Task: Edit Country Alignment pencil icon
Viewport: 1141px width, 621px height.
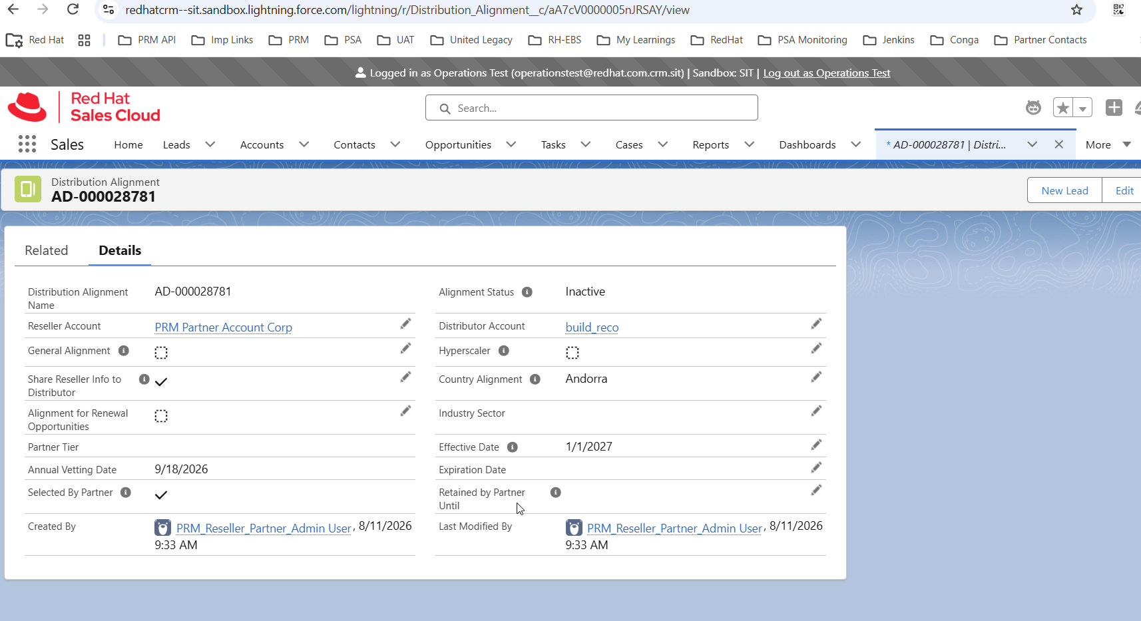Action: coord(816,377)
